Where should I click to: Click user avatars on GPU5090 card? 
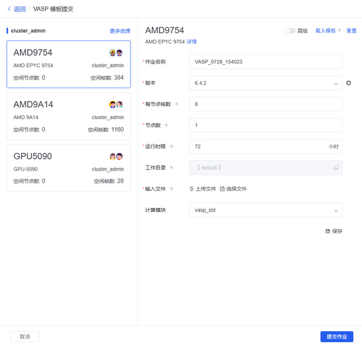[116, 157]
